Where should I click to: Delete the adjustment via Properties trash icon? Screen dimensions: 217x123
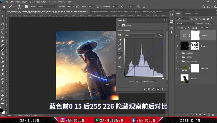(163, 89)
